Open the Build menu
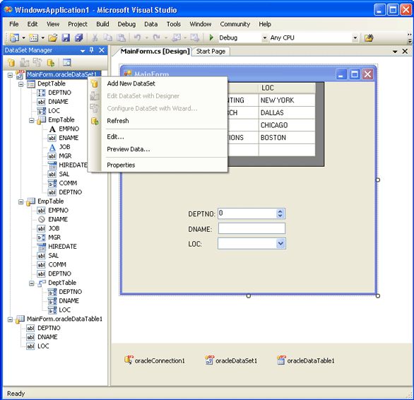The image size is (414, 400). tap(102, 24)
